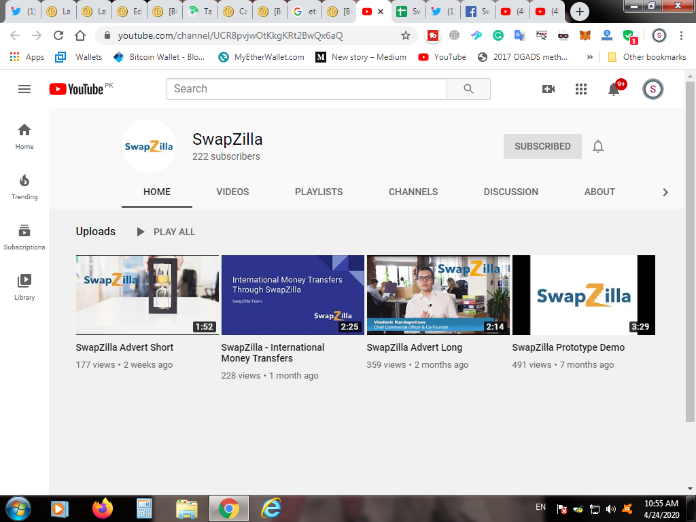
Task: Switch to the channel HOME tab
Action: pos(157,192)
